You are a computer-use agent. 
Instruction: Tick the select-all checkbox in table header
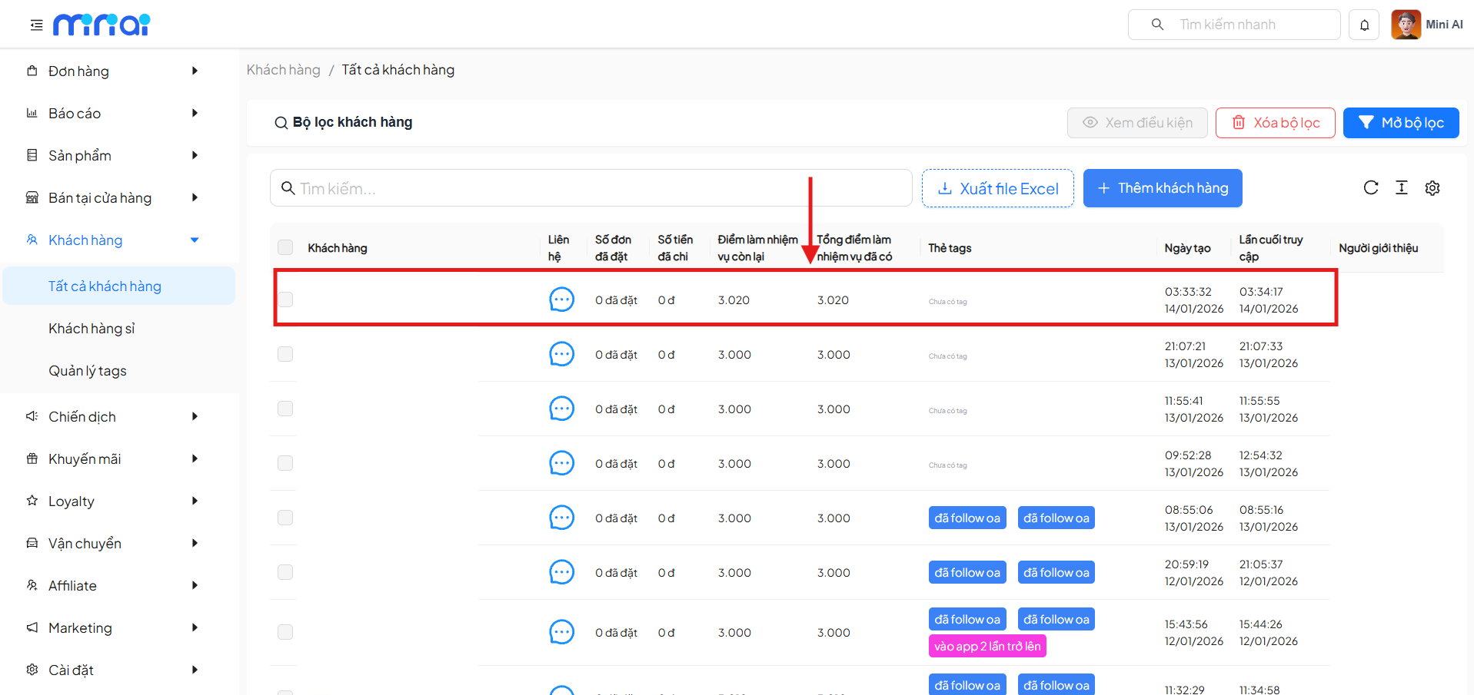point(285,247)
